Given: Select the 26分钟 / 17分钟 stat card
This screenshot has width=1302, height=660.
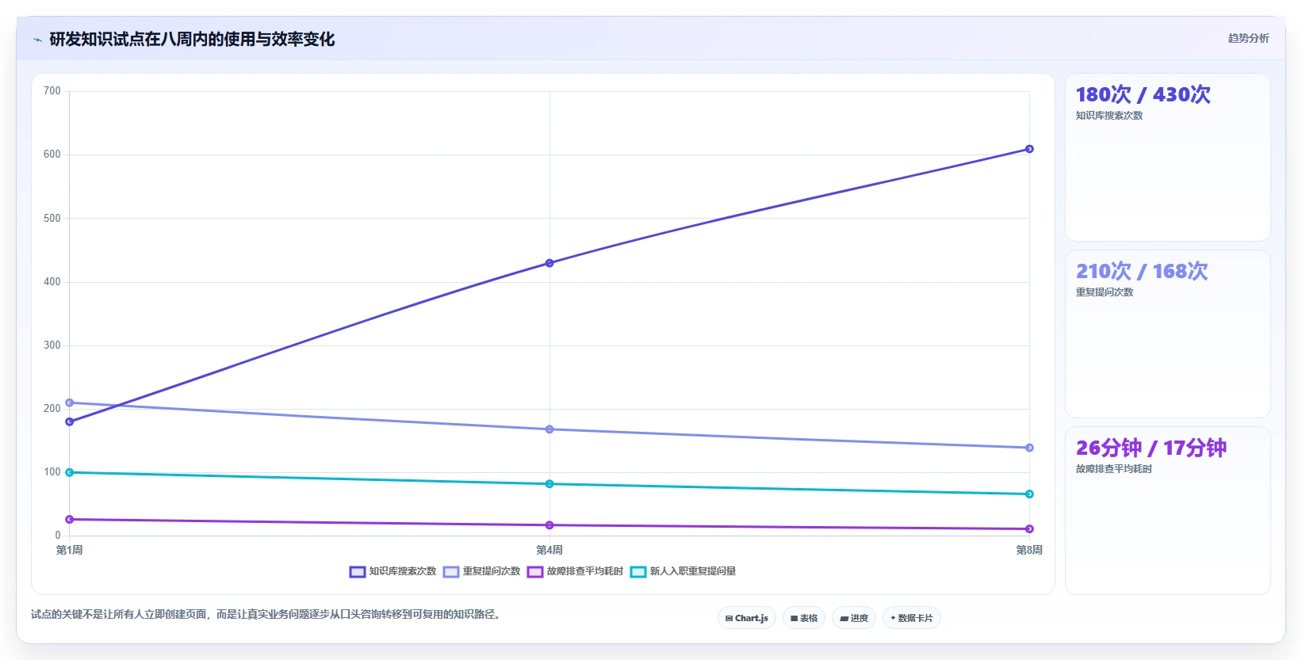Looking at the screenshot, I should (x=1167, y=510).
